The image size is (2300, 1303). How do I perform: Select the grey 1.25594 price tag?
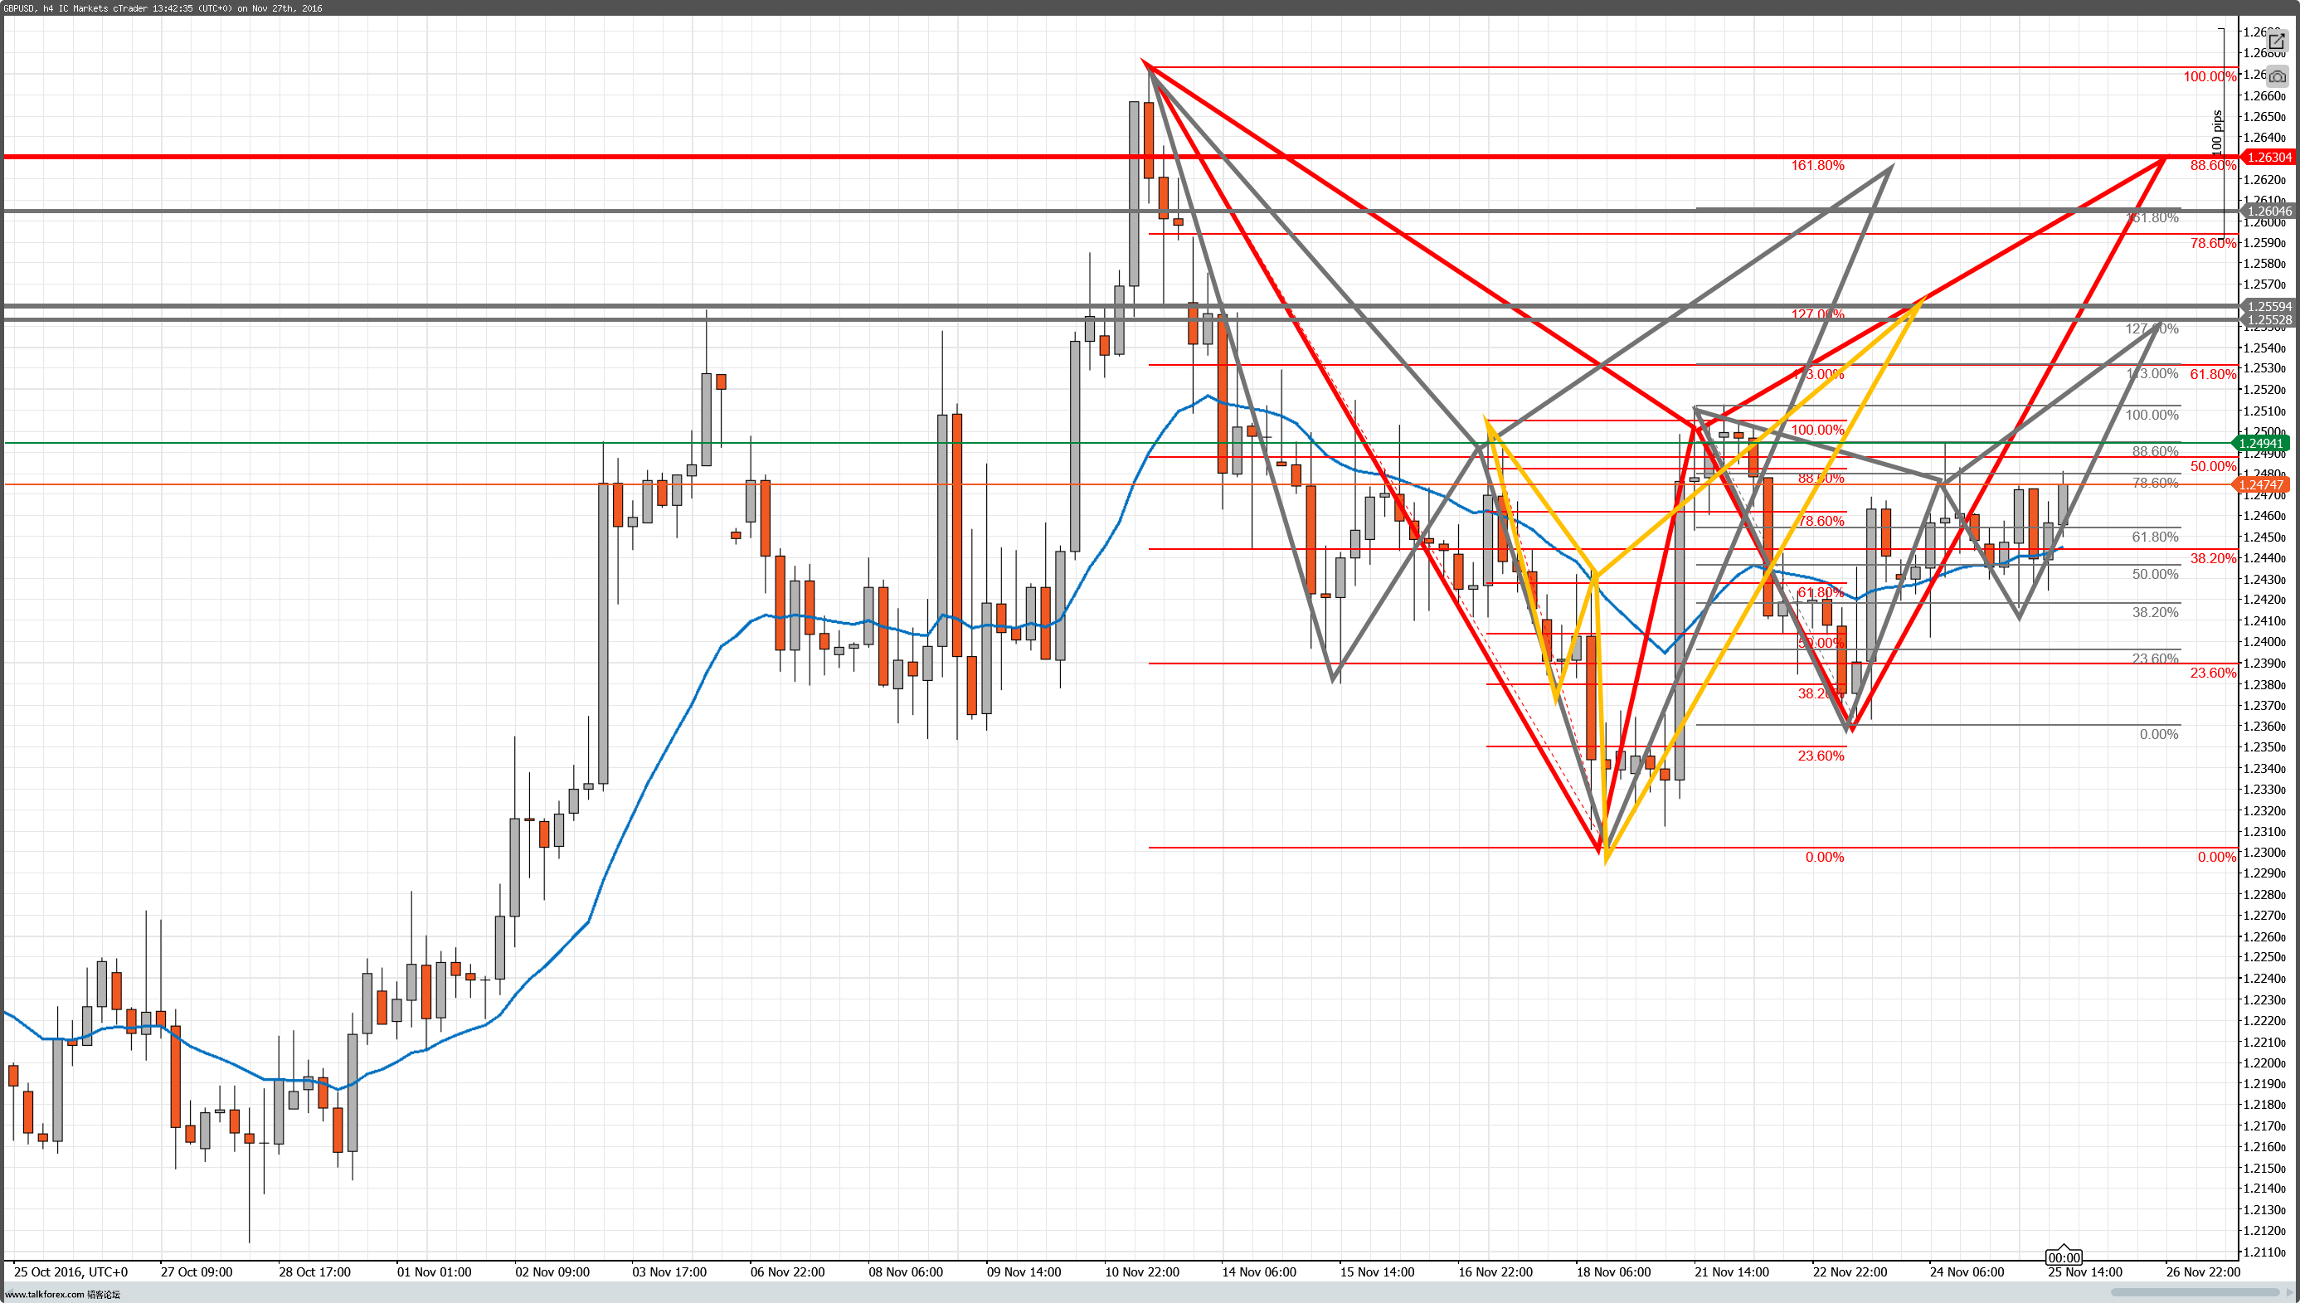coord(2268,306)
